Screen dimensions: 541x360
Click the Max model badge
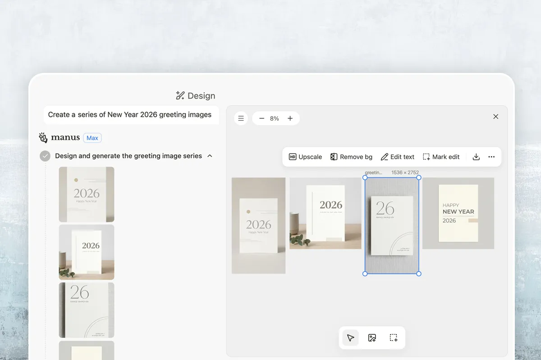tap(92, 138)
